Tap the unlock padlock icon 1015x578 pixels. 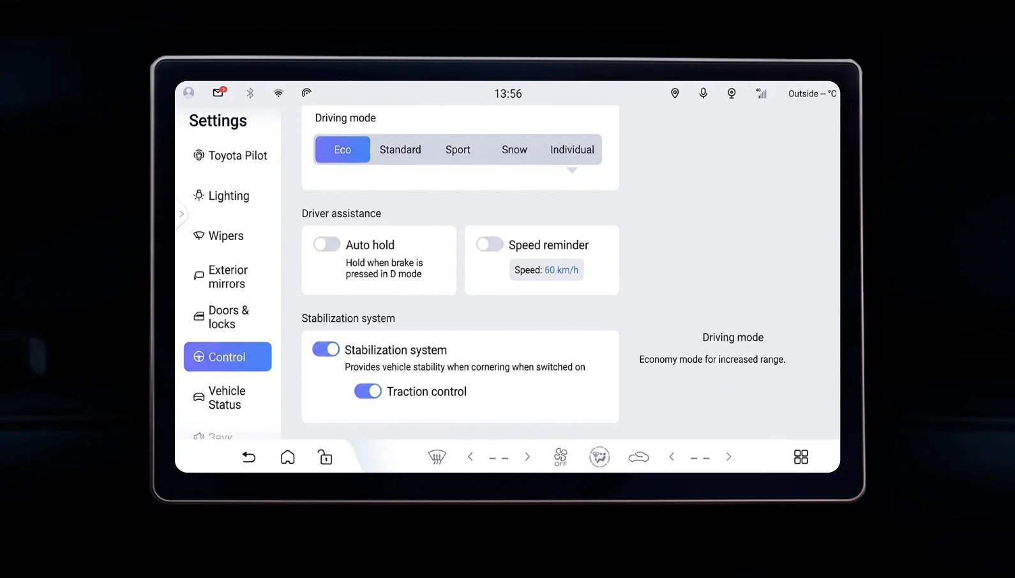click(326, 457)
